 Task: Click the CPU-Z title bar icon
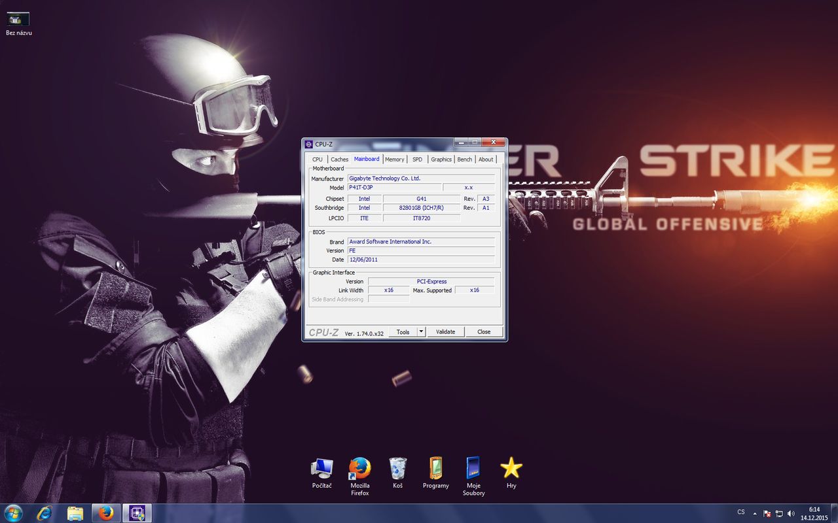(309, 144)
